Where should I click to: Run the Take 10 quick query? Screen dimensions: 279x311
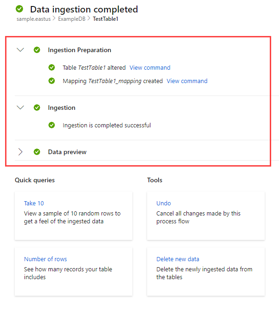(34, 203)
